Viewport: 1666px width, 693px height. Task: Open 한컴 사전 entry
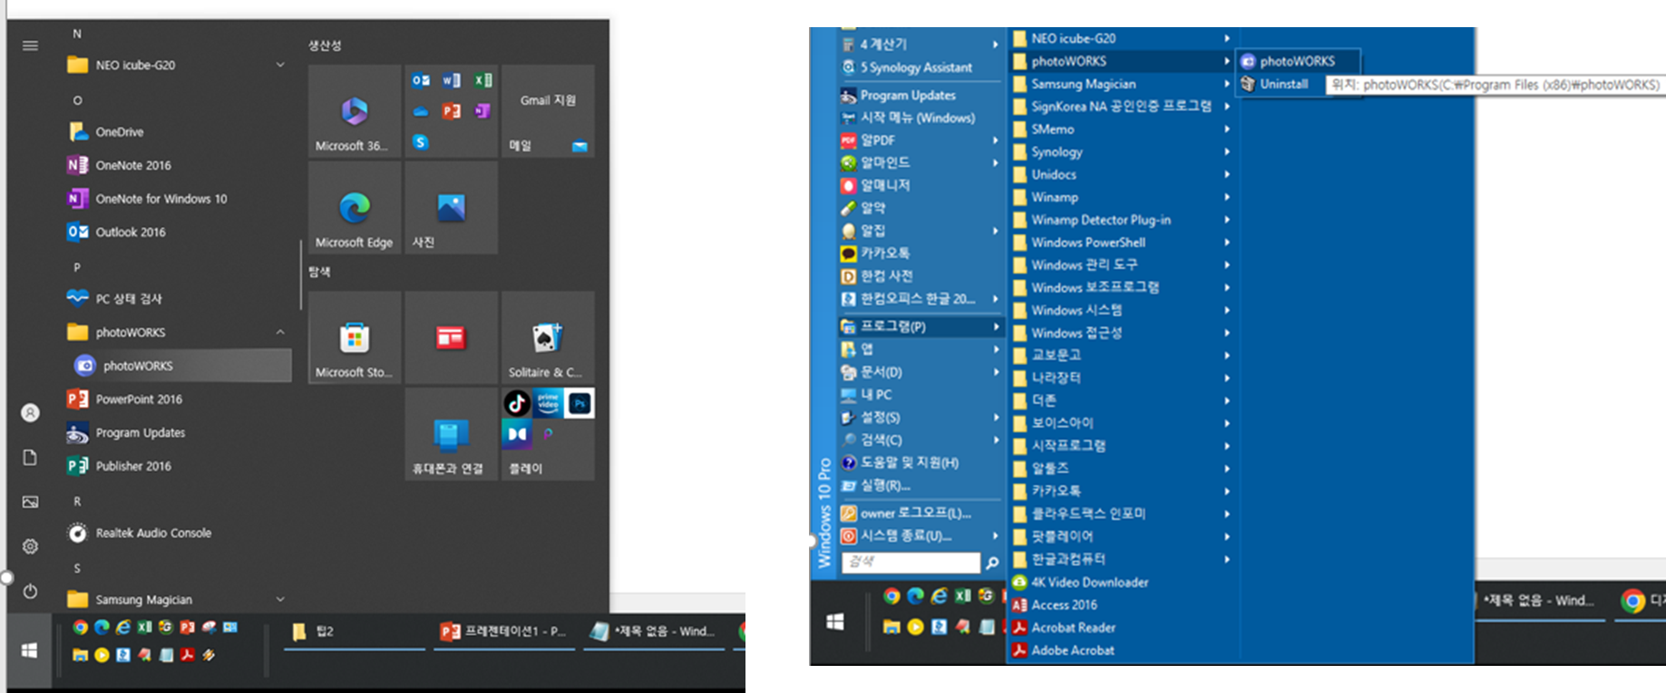click(x=921, y=276)
